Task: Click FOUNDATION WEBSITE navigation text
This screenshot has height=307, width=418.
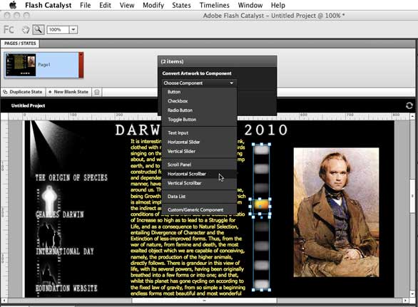Action: (x=66, y=288)
